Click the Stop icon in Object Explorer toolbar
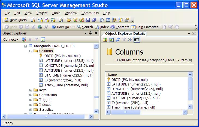 30,40
